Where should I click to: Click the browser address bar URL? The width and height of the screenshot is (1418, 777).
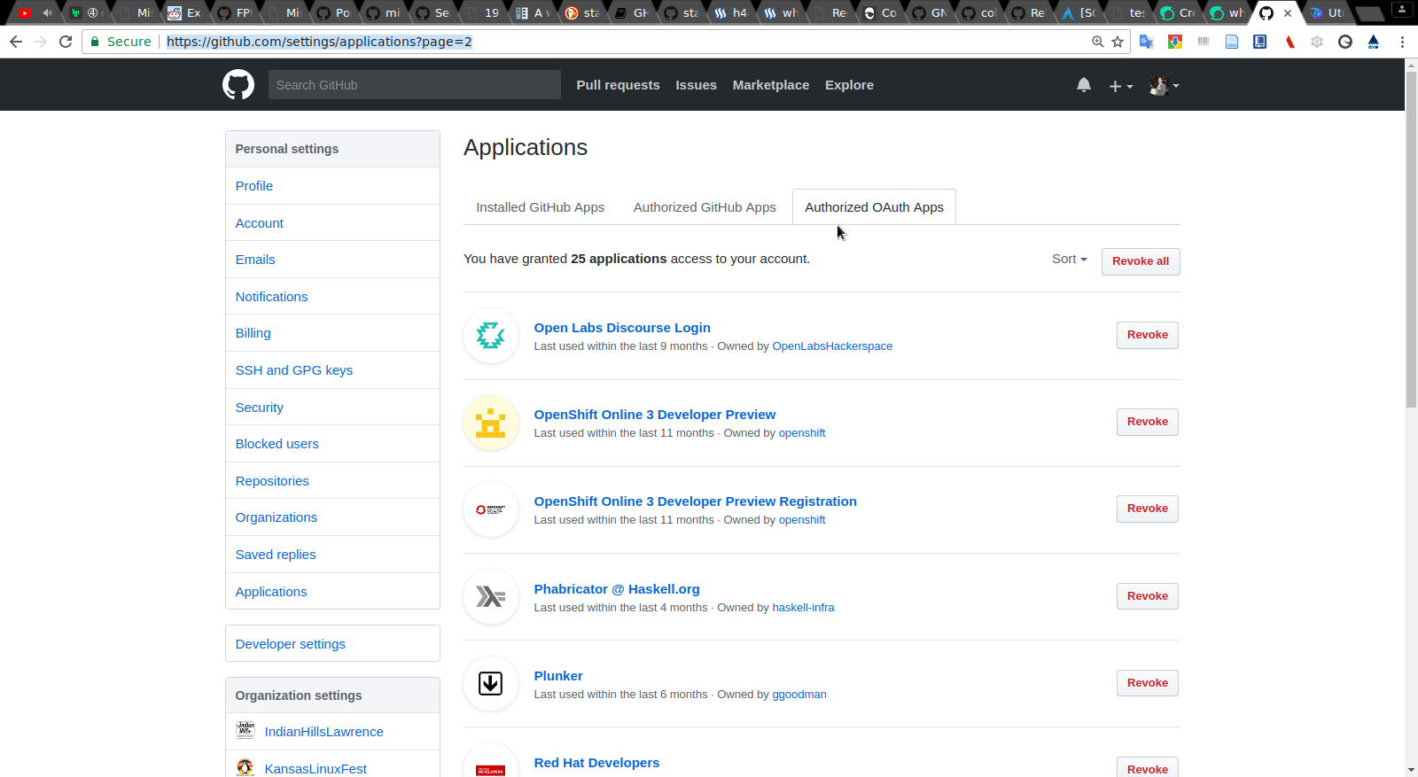[319, 42]
